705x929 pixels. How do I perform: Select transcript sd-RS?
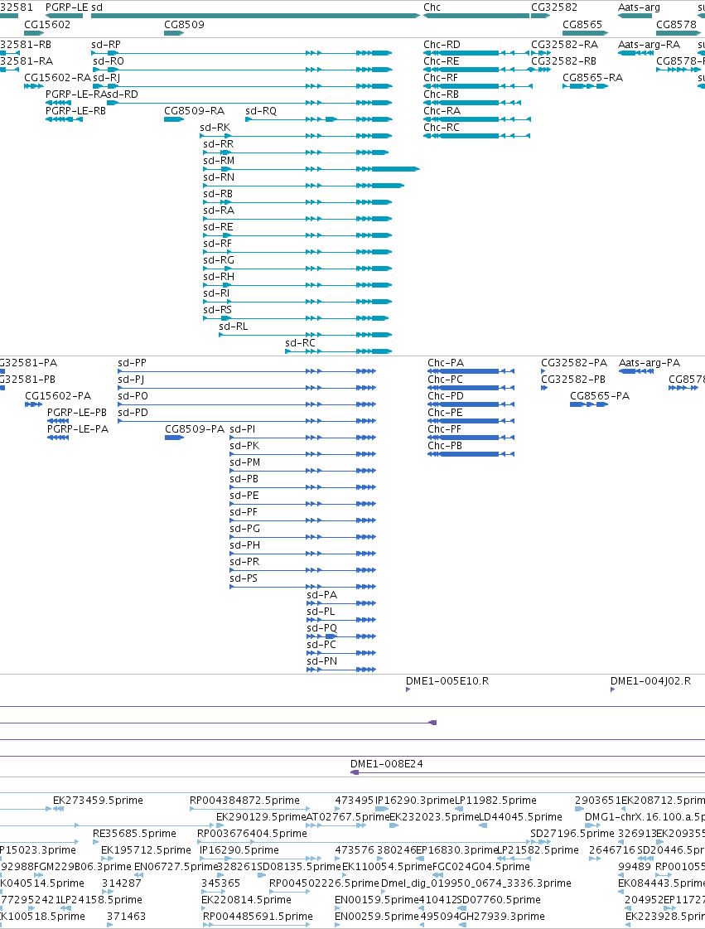[x=217, y=310]
